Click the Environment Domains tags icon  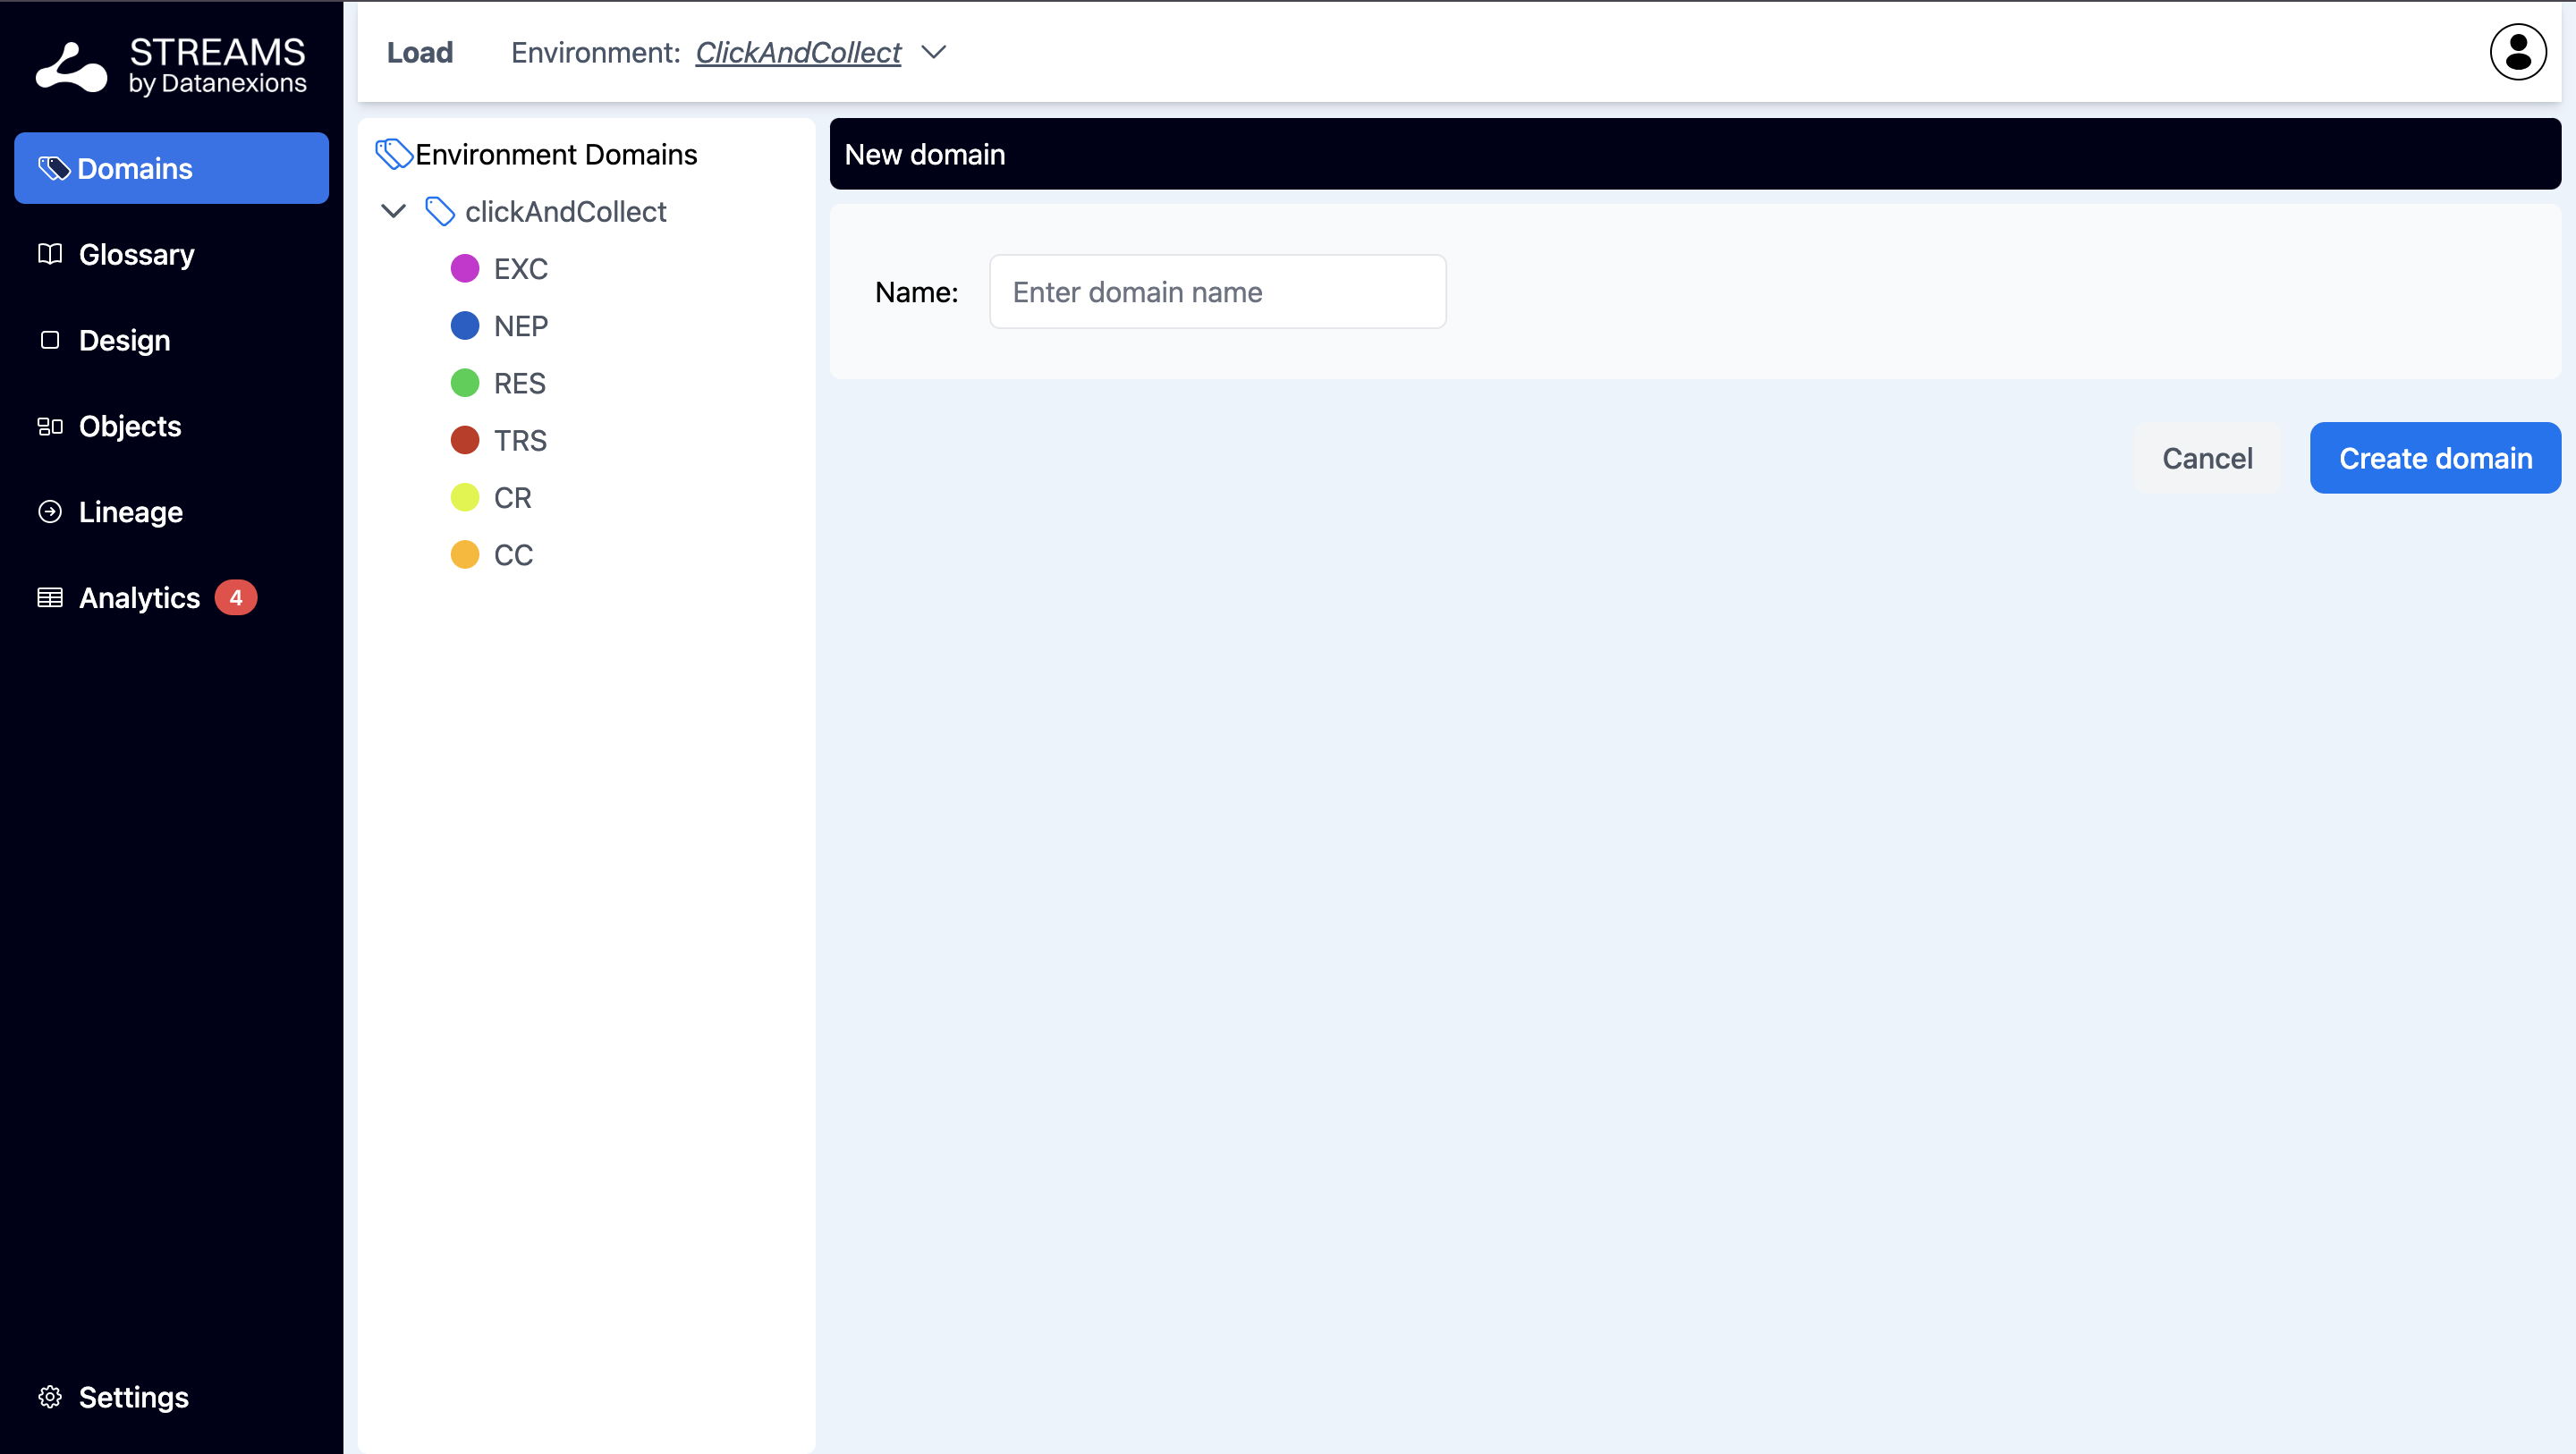[x=393, y=154]
